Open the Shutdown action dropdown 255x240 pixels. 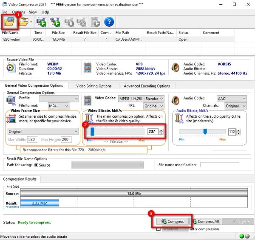pos(175,229)
